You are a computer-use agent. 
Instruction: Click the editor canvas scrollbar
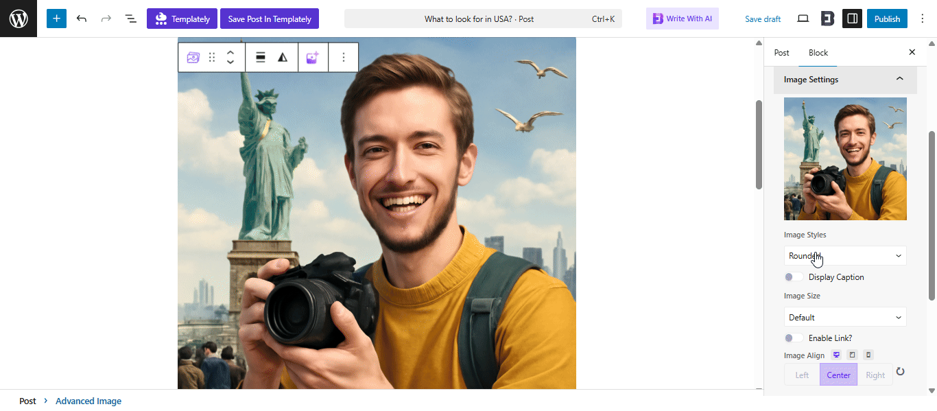pyautogui.click(x=759, y=144)
